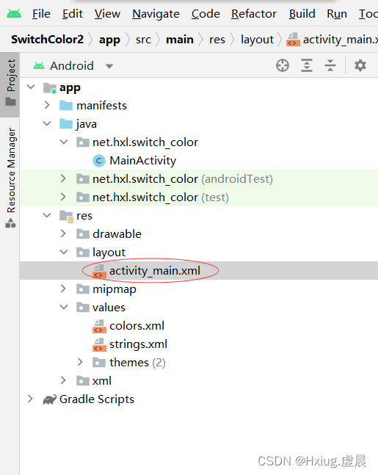The width and height of the screenshot is (378, 475).
Task: Click the res resource folder icon
Action: (66, 216)
